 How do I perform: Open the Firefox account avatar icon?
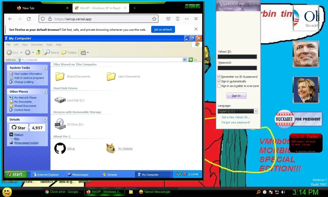pyautogui.click(x=178, y=19)
